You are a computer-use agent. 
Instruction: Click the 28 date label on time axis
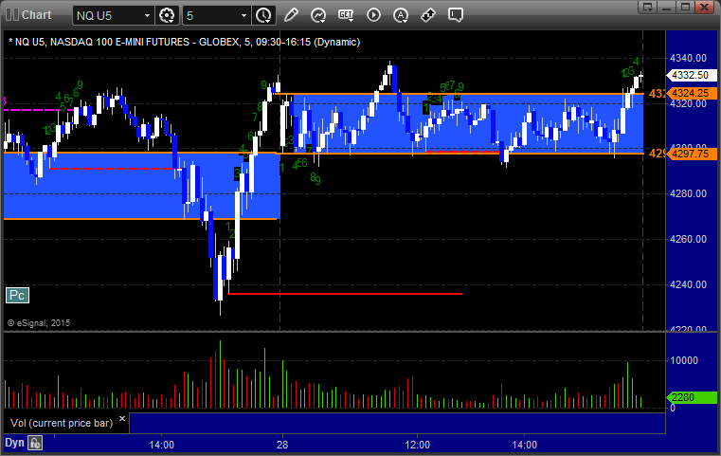(x=282, y=445)
